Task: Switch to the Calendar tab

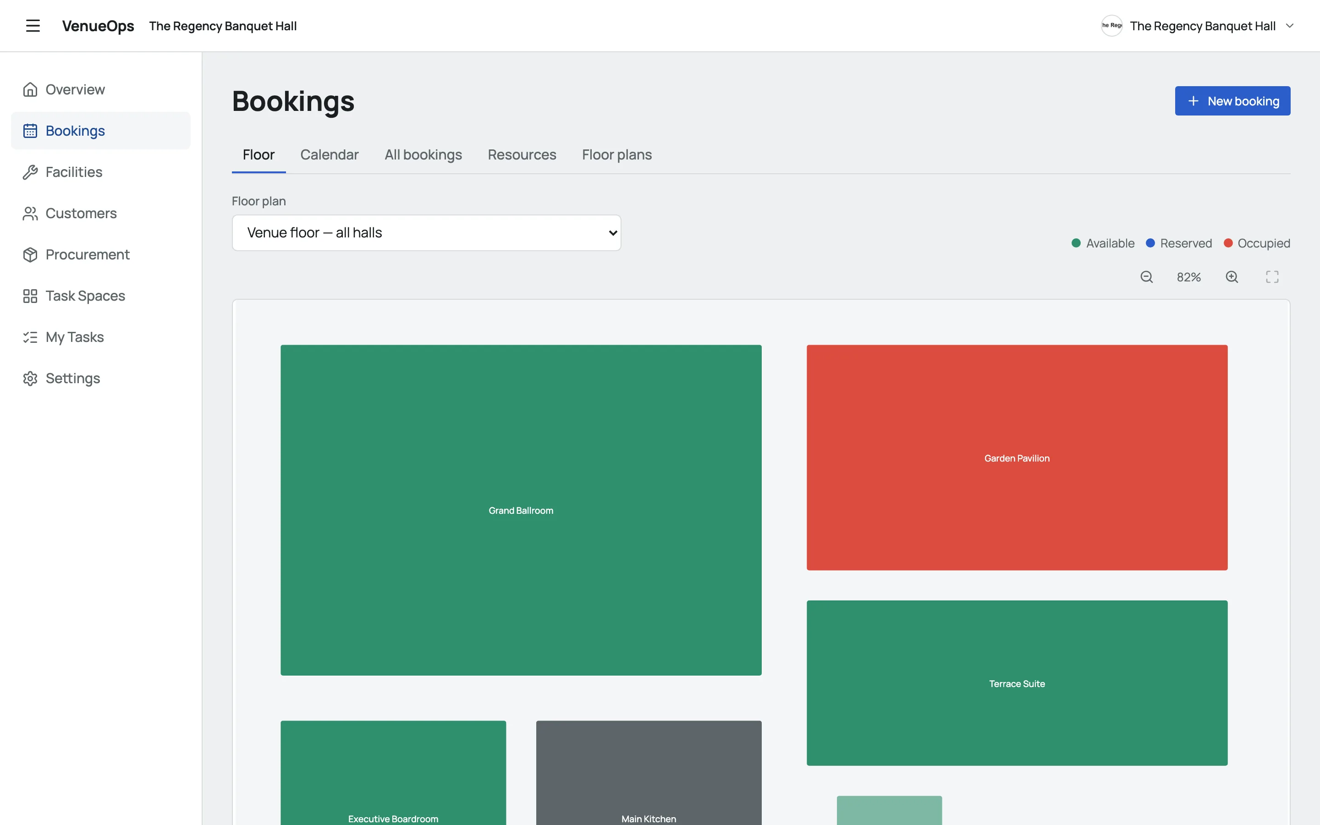Action: (x=330, y=155)
